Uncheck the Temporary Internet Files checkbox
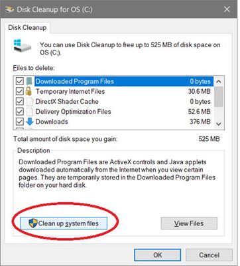The width and height of the screenshot is (240, 266). point(20,91)
